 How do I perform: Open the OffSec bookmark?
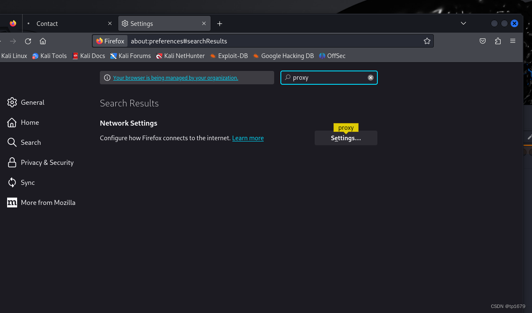tap(332, 56)
